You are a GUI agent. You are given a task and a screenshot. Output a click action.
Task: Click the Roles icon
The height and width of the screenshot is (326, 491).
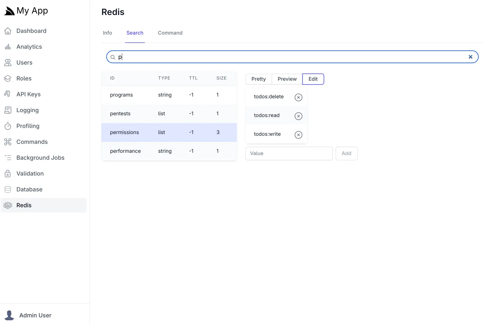click(8, 78)
